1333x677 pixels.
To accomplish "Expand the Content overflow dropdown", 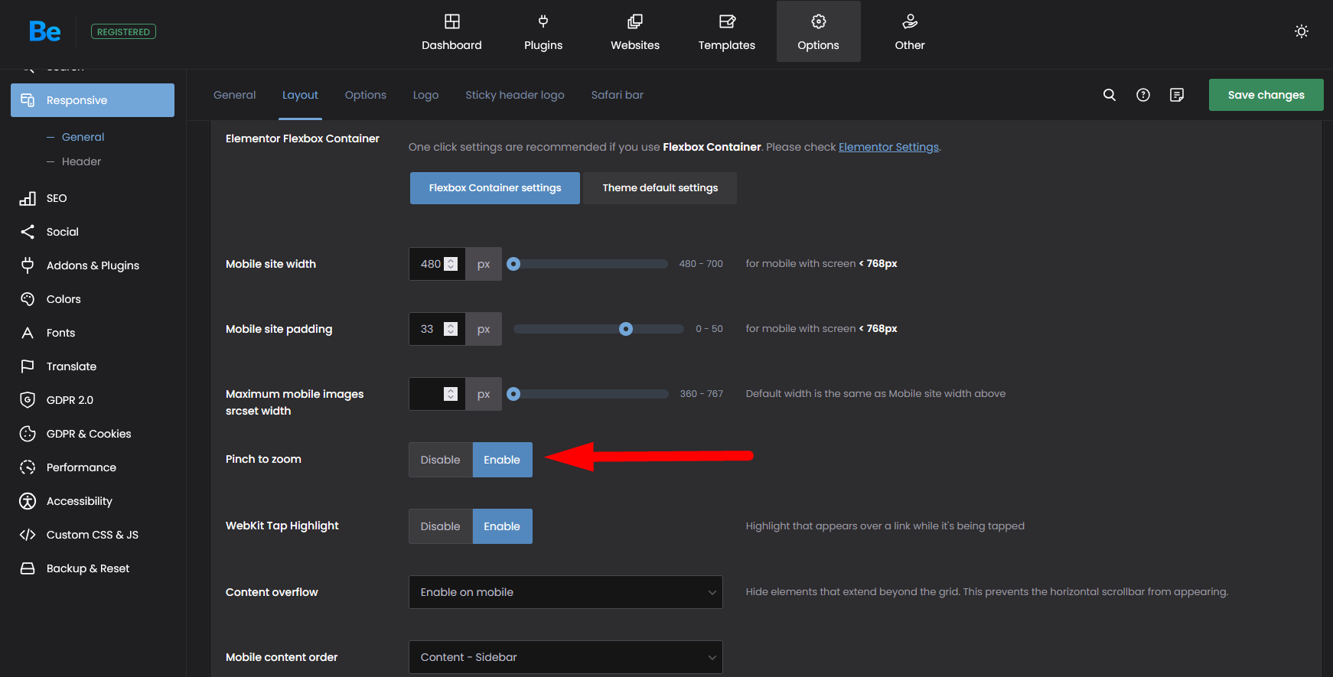I will (x=565, y=592).
